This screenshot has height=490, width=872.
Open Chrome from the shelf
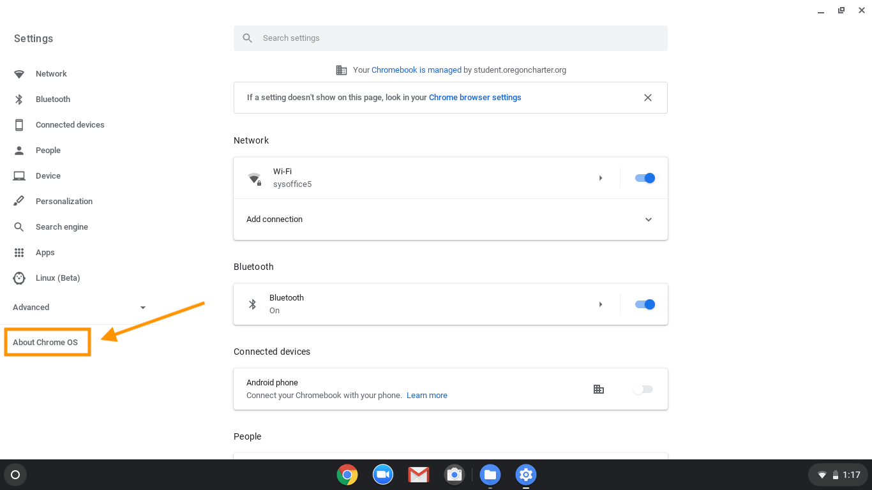[347, 475]
